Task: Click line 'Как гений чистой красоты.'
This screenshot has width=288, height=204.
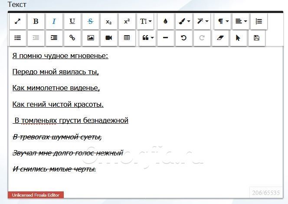Action: pos(58,104)
